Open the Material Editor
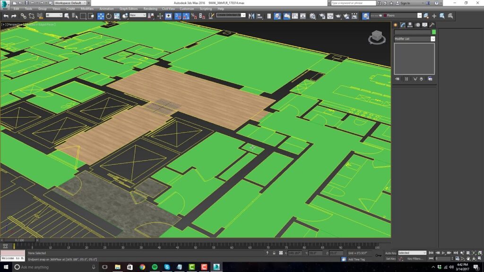This screenshot has height=272, width=484. [x=312, y=16]
